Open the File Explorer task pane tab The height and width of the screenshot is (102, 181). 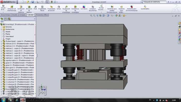point(179,30)
